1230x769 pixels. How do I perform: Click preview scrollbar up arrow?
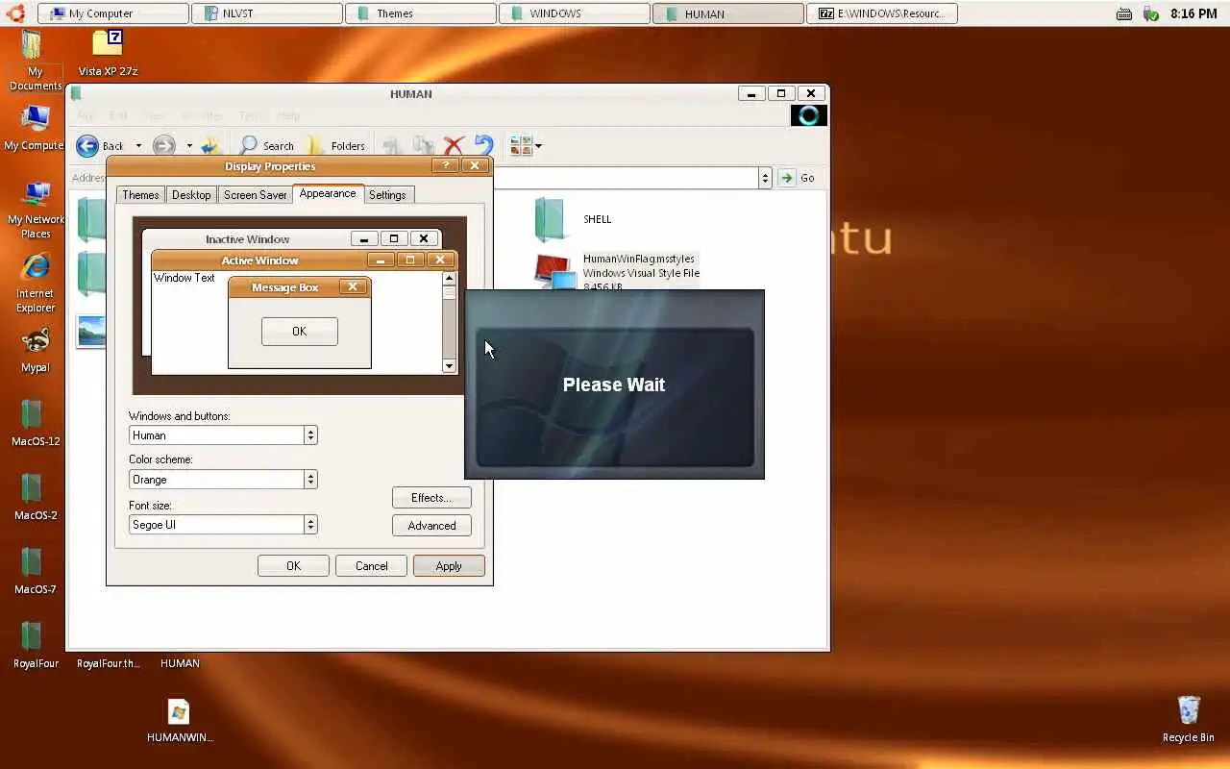[449, 279]
